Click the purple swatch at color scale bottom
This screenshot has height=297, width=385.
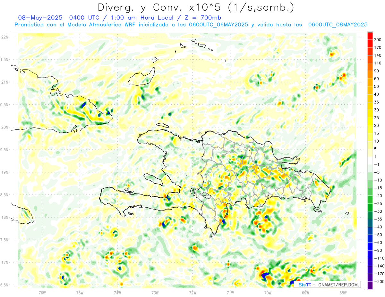(370, 285)
